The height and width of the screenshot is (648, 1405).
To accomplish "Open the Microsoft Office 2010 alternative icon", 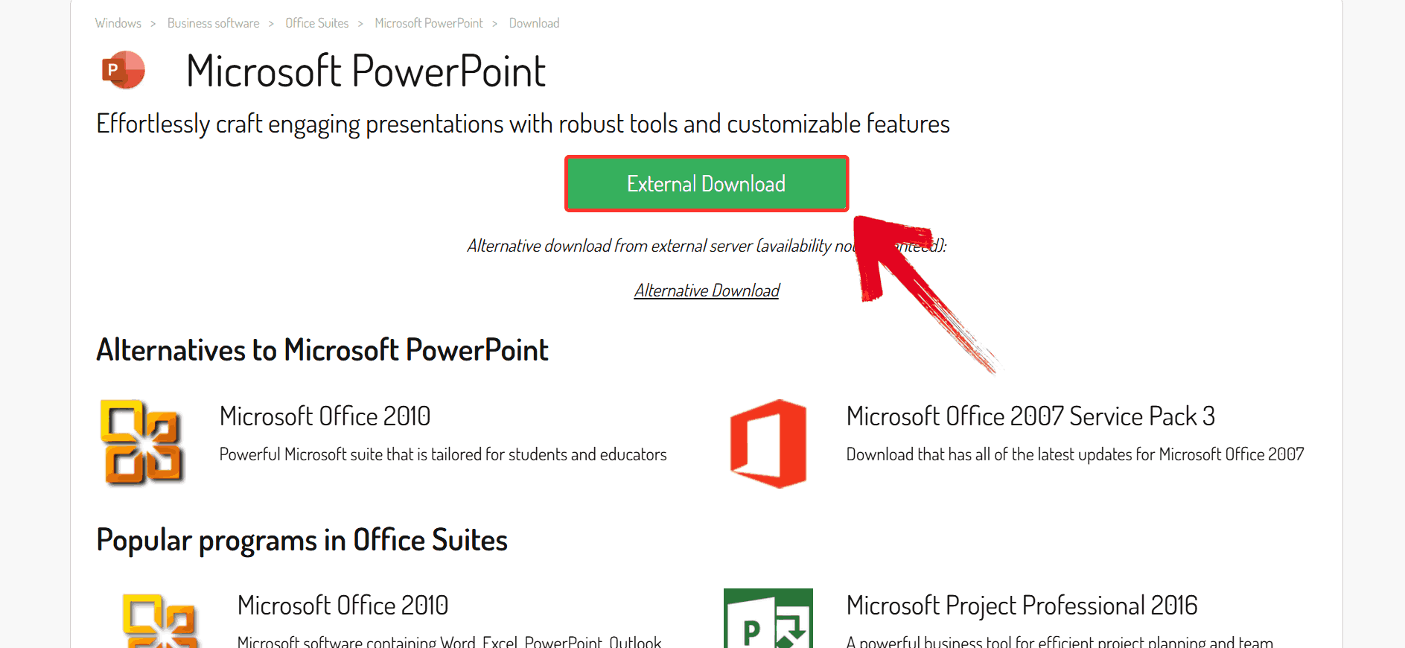I will [142, 442].
